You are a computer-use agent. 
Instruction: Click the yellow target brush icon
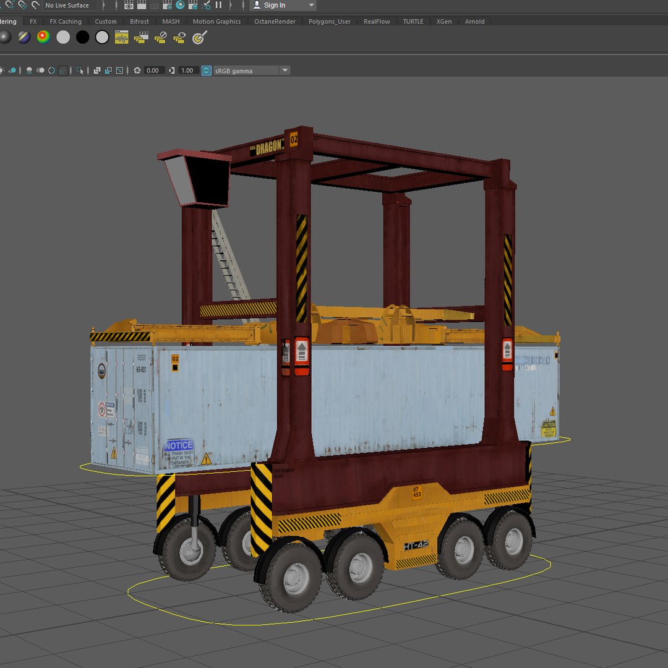[199, 38]
